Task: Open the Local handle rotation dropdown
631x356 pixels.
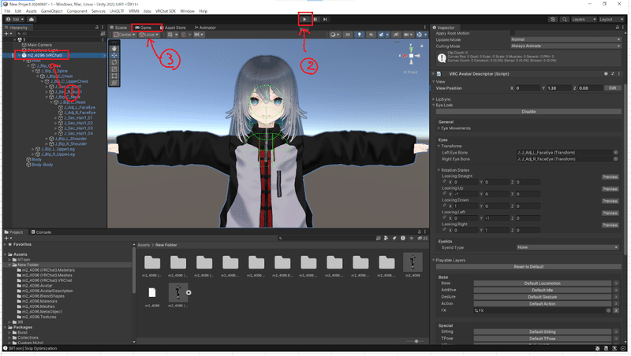Action: click(149, 35)
